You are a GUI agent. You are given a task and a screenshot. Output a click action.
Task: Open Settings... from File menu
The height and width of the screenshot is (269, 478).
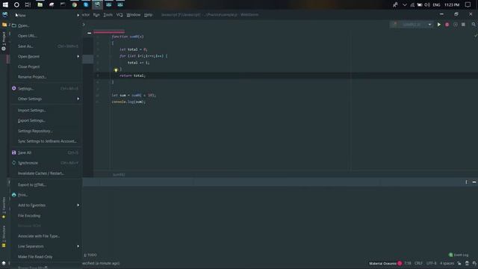(46, 88)
